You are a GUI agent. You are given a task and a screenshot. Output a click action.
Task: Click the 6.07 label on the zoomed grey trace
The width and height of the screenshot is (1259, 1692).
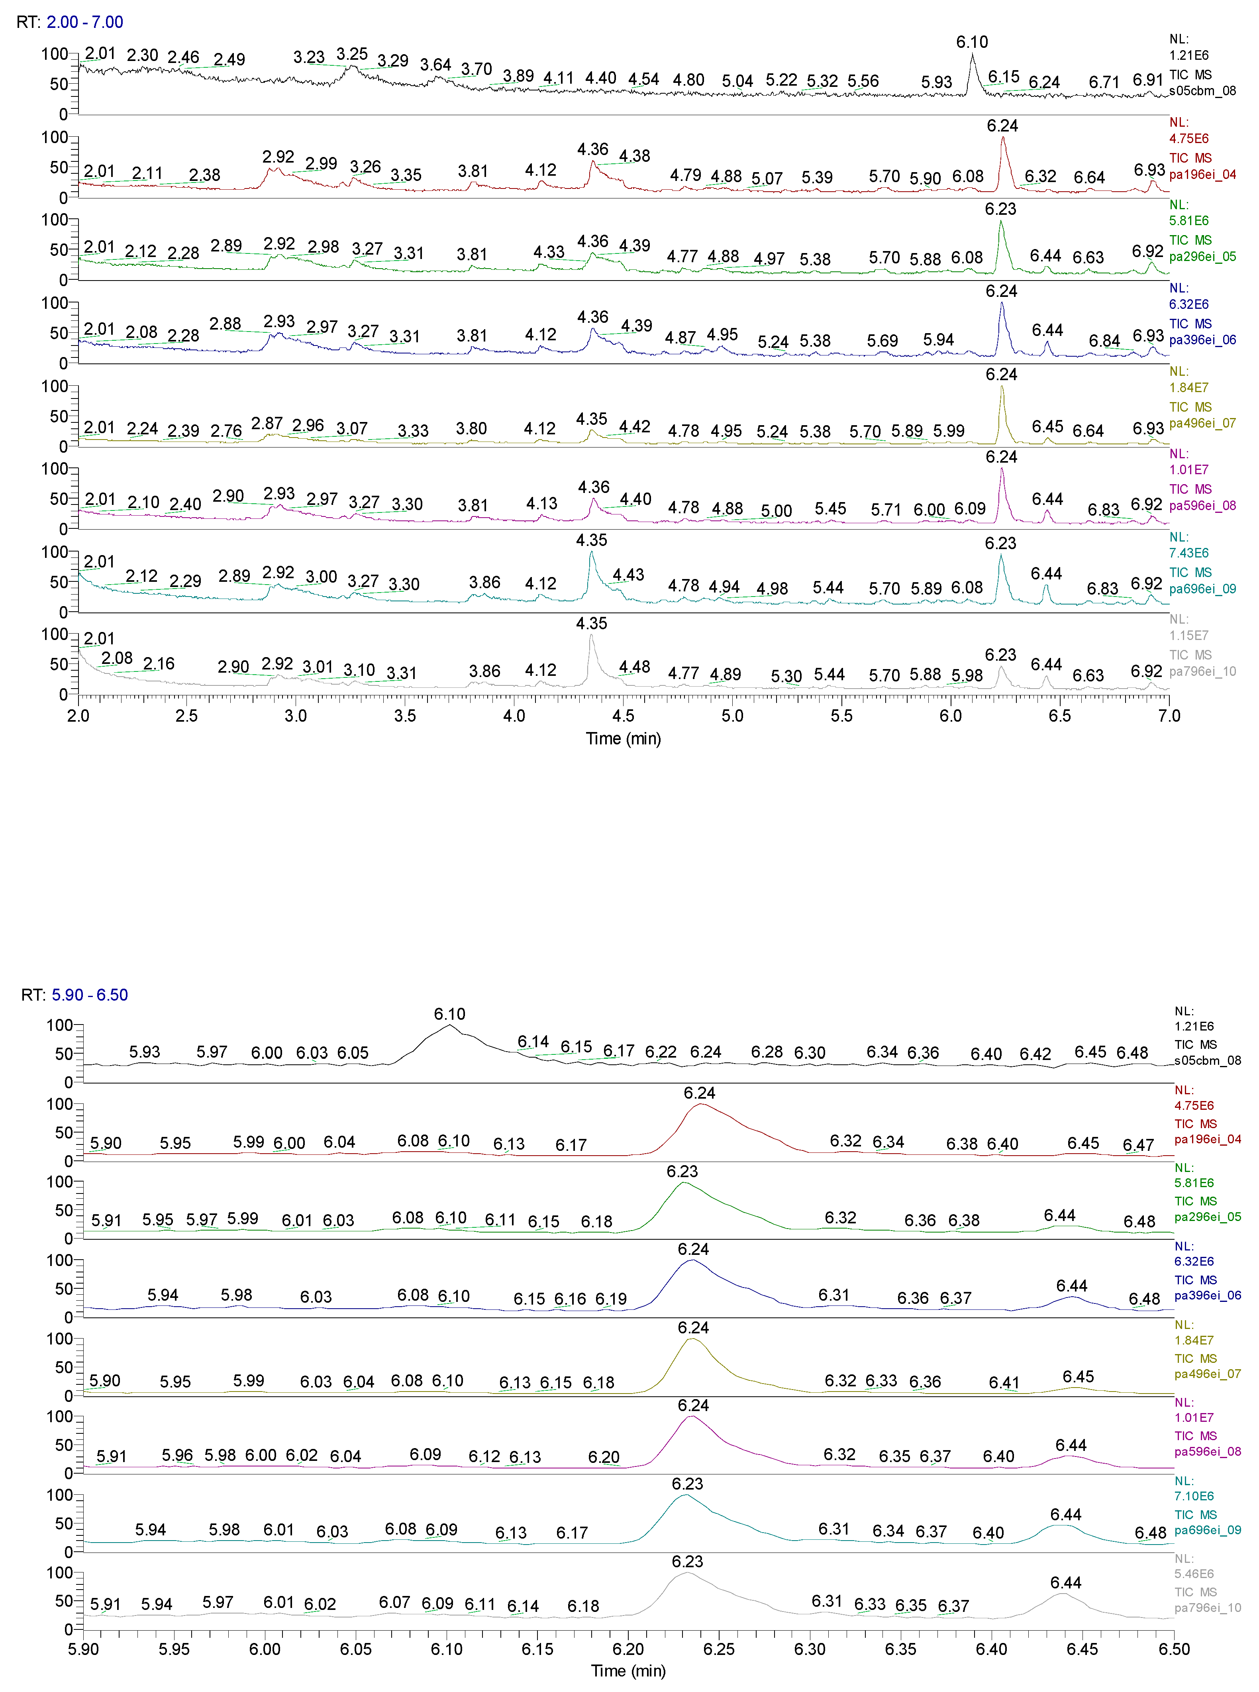click(x=395, y=1602)
